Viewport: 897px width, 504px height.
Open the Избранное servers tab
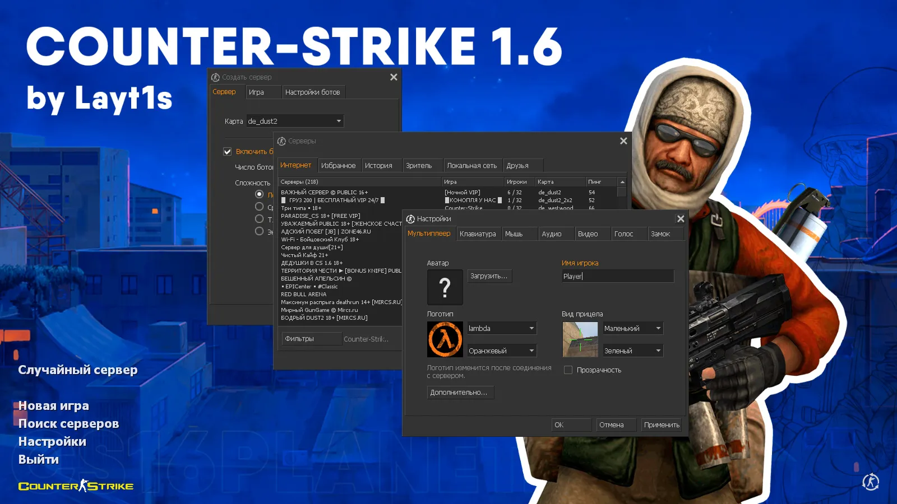click(338, 166)
